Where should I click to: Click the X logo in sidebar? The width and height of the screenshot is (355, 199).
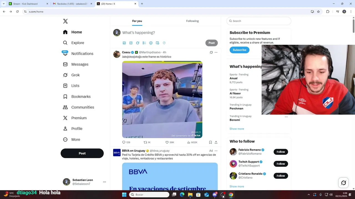pyautogui.click(x=65, y=21)
